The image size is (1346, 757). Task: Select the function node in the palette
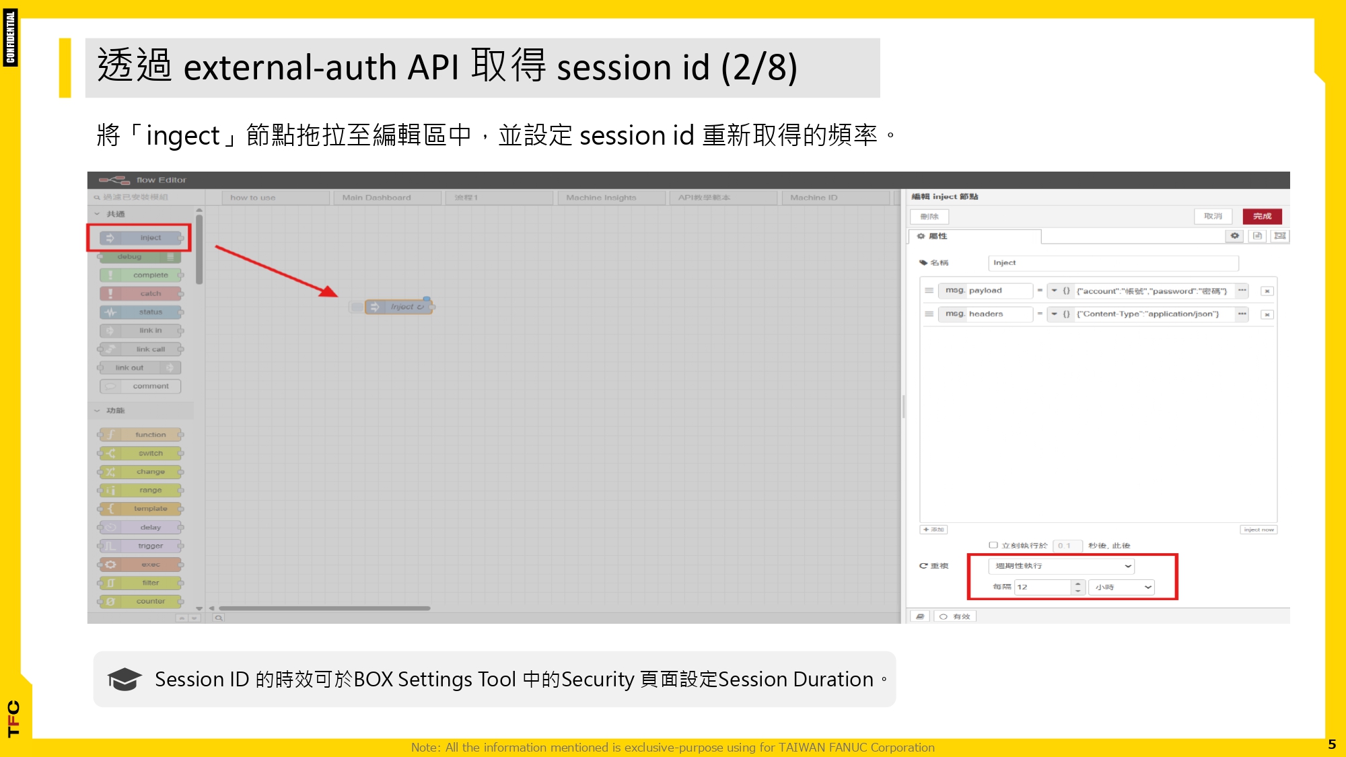[x=141, y=435]
